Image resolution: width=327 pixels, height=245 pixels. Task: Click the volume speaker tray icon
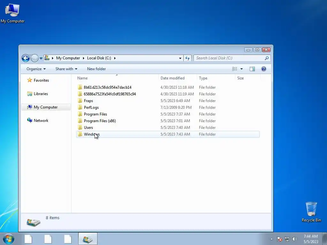pos(294,239)
